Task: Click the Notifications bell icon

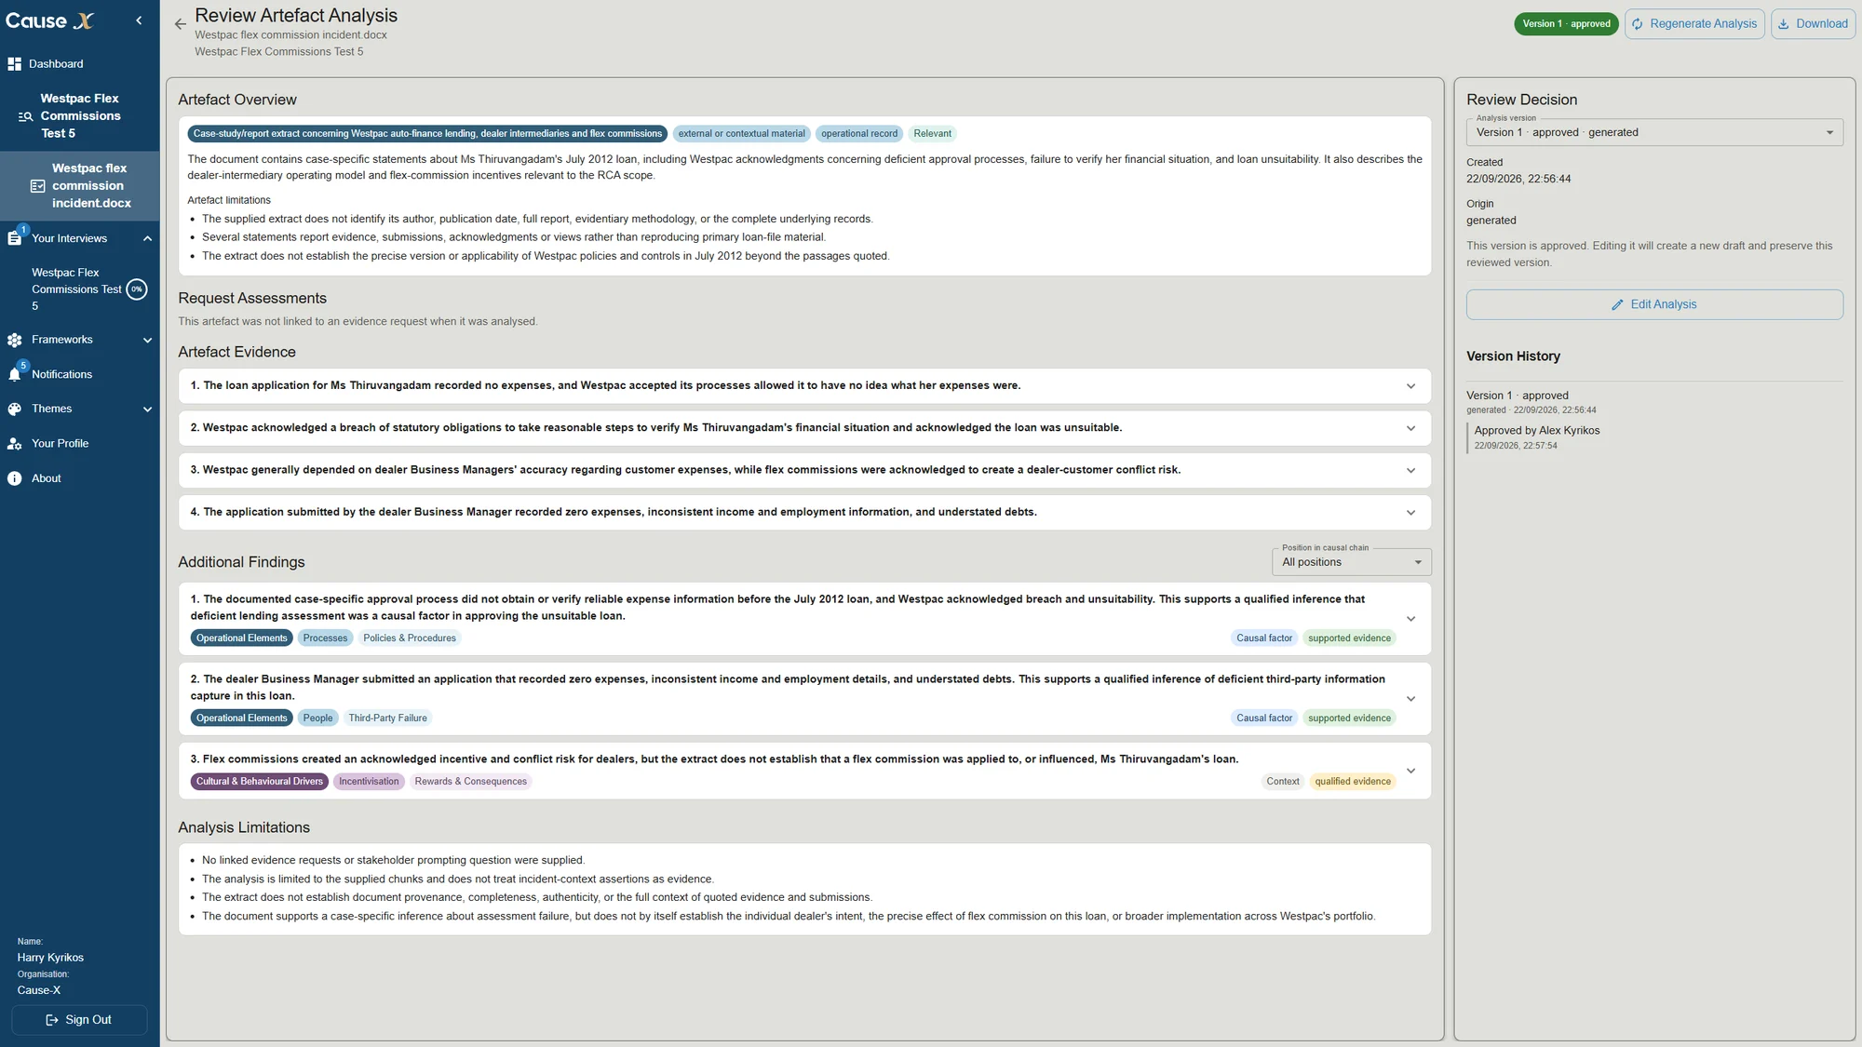Action: click(x=14, y=374)
